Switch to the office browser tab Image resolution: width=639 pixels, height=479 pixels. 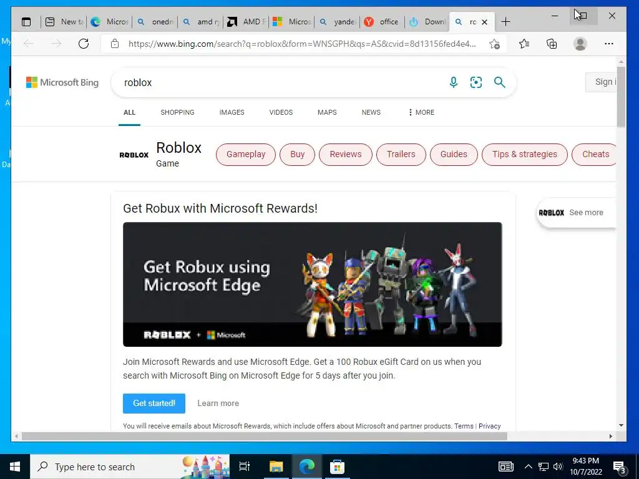[x=383, y=22]
